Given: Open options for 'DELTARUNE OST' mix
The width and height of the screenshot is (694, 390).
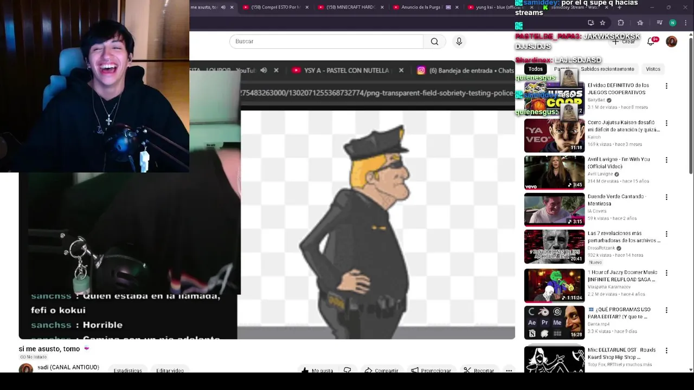Looking at the screenshot, I should 666,350.
